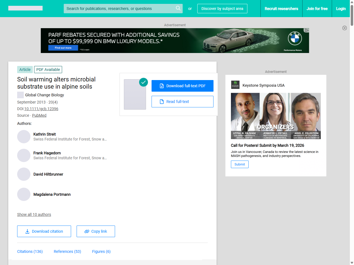This screenshot has width=354, height=265.
Task: Click Read full-text button
Action: click(183, 102)
